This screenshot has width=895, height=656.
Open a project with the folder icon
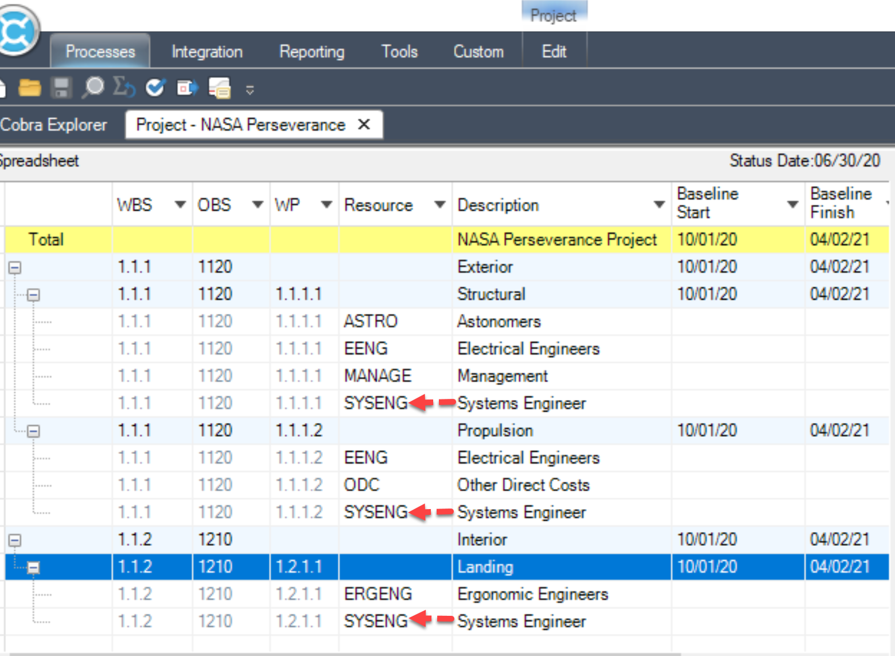click(x=30, y=88)
